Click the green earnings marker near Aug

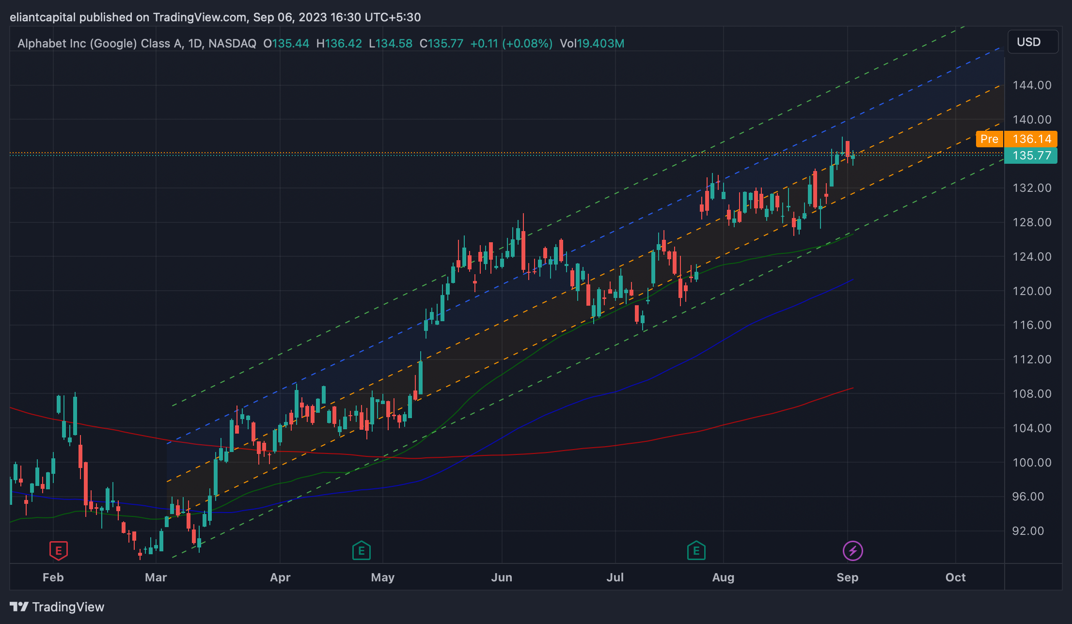click(696, 550)
